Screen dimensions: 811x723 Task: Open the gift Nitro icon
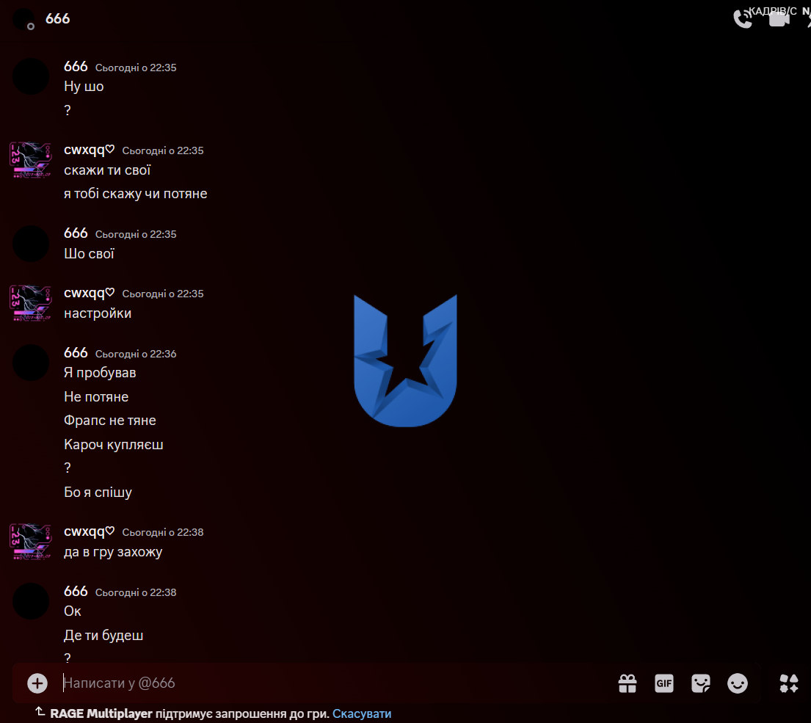(x=628, y=683)
